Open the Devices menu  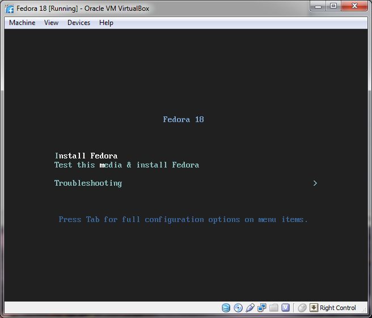click(79, 23)
